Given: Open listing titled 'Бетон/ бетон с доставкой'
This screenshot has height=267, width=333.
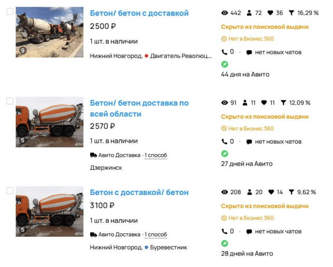Looking at the screenshot, I should click(139, 13).
